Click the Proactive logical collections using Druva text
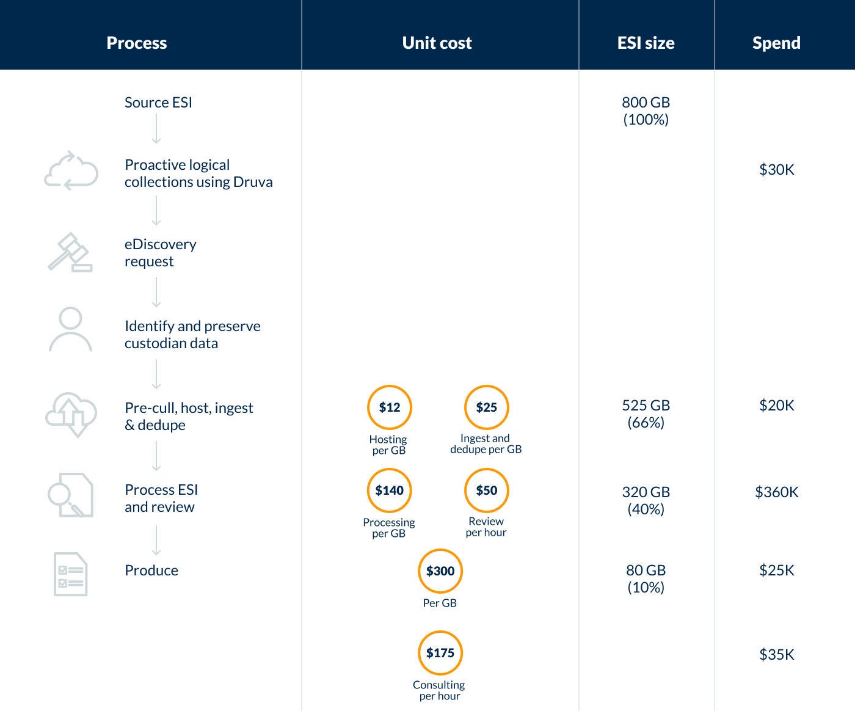Viewport: 855px width, 711px height. (198, 173)
